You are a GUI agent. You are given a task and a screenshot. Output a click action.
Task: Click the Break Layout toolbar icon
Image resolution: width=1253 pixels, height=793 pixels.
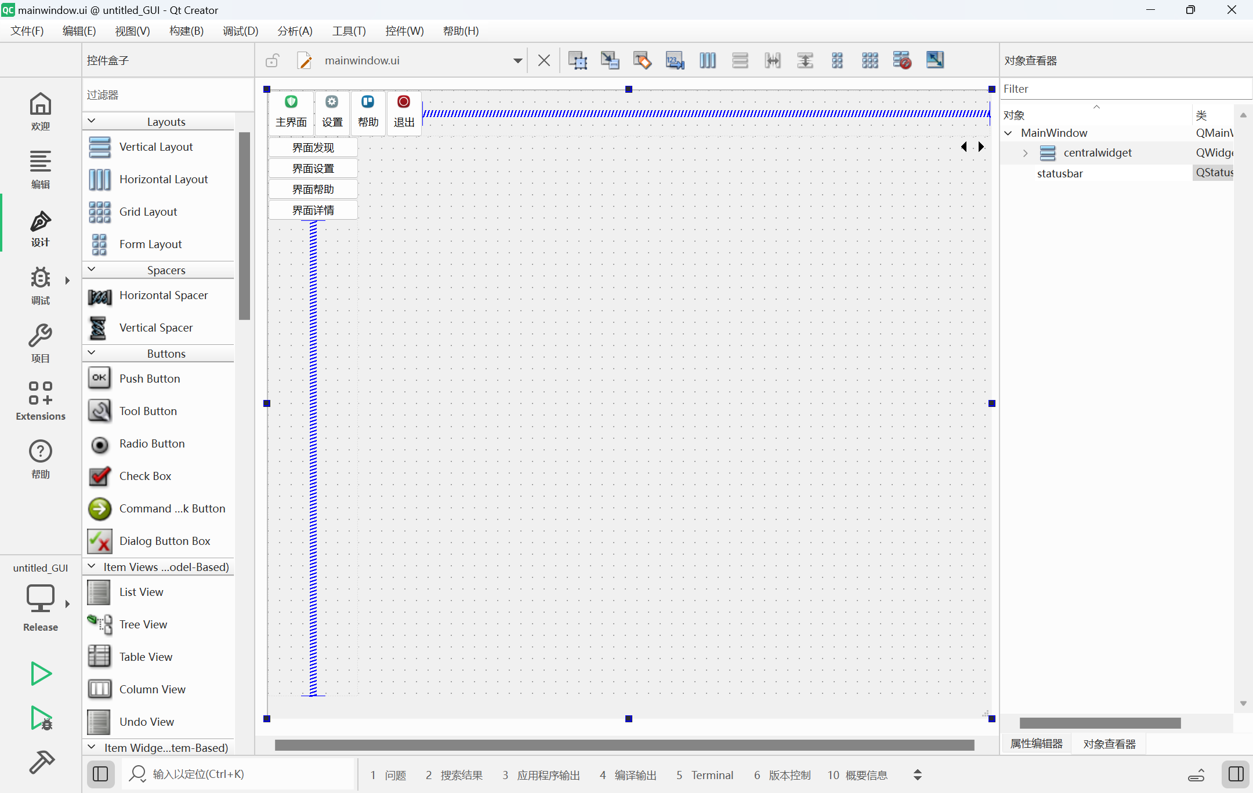point(902,60)
